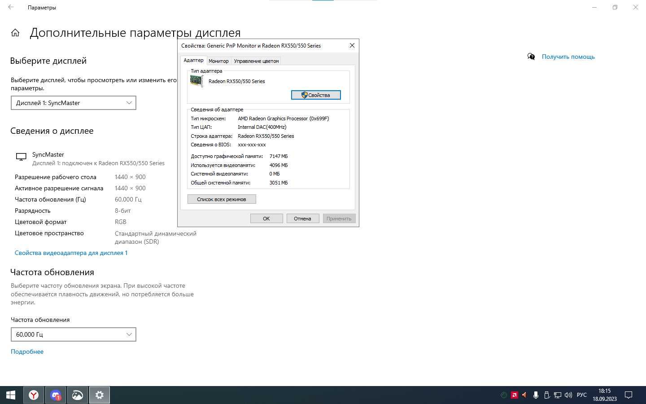
Task: Click the 4096 МБ video memory value
Action: pos(279,165)
